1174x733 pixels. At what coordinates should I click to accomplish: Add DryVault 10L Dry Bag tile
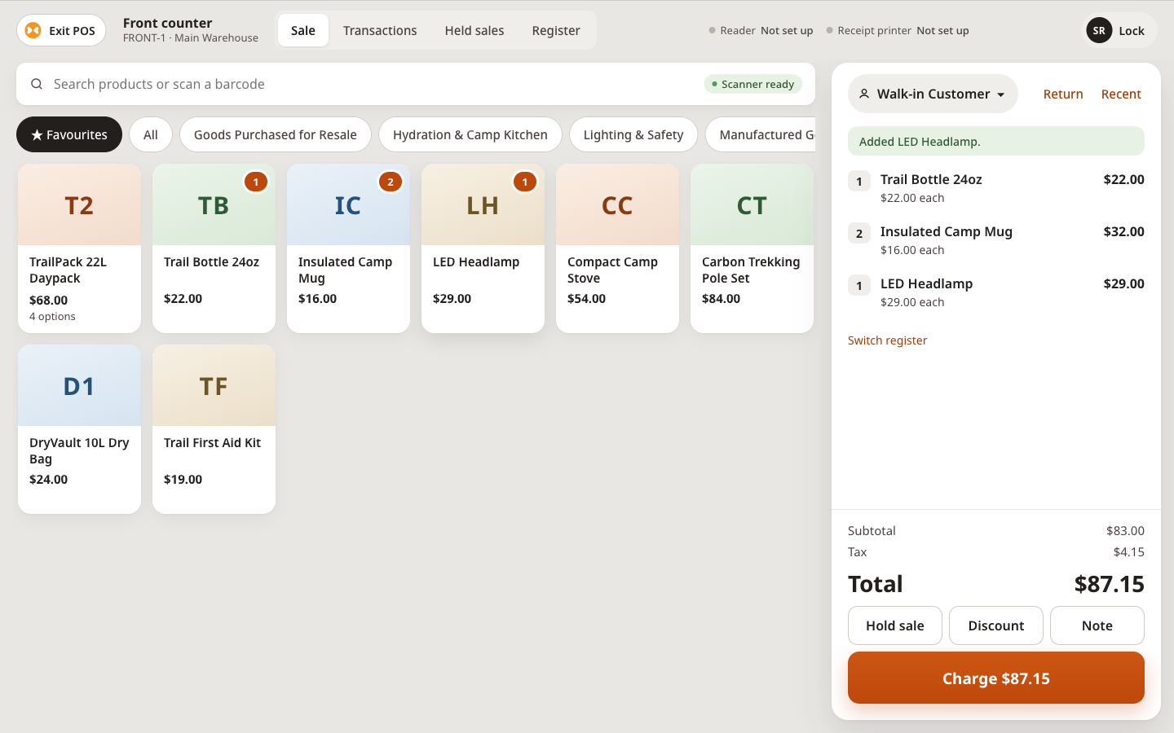79,429
